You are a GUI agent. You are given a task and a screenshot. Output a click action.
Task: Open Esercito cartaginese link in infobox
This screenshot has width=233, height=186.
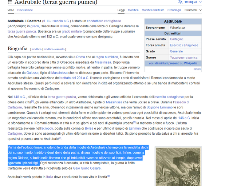tap(184, 45)
